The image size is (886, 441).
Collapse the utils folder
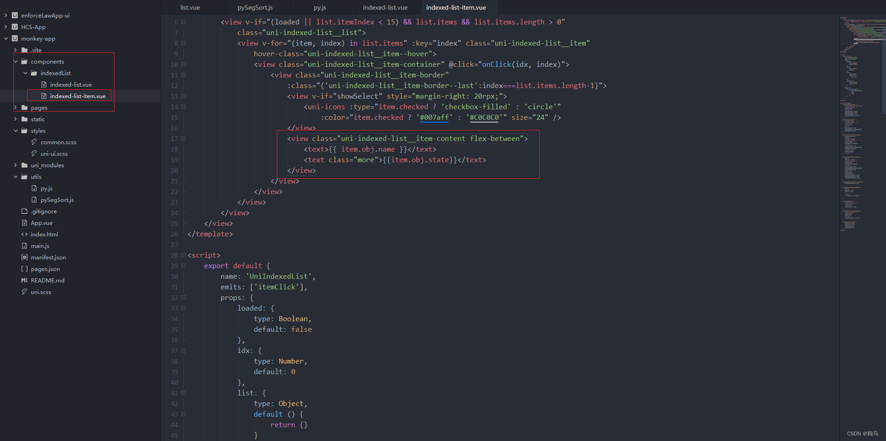[15, 176]
